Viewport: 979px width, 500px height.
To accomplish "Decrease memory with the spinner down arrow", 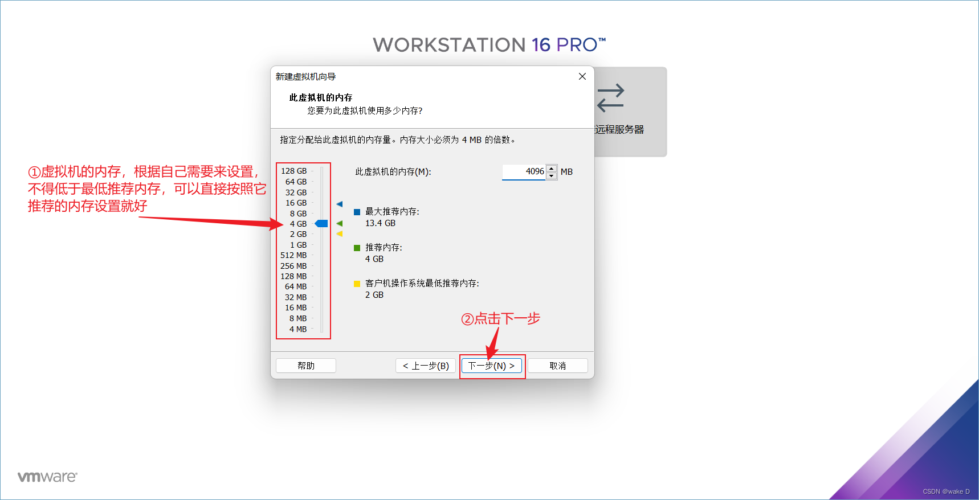I will point(552,175).
